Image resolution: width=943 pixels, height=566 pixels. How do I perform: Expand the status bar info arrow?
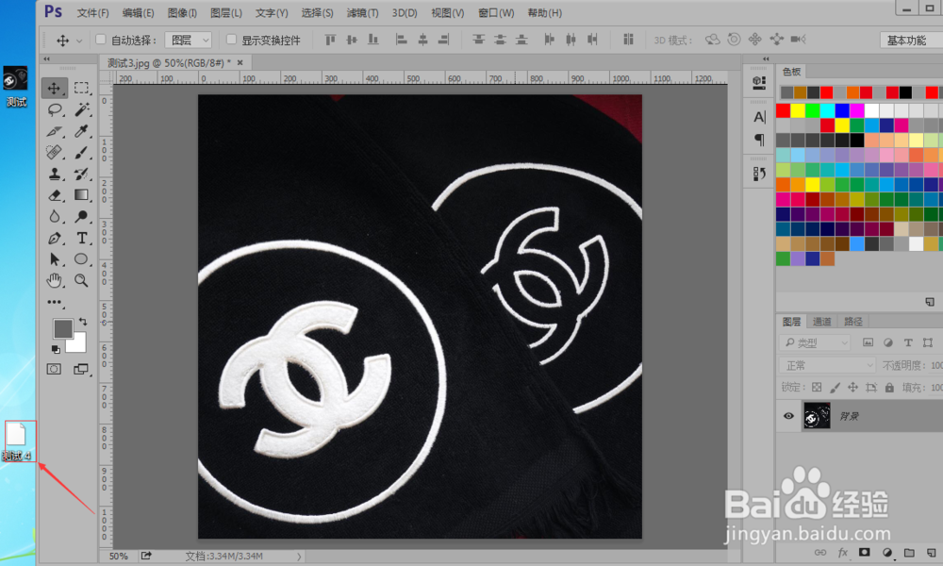(299, 557)
